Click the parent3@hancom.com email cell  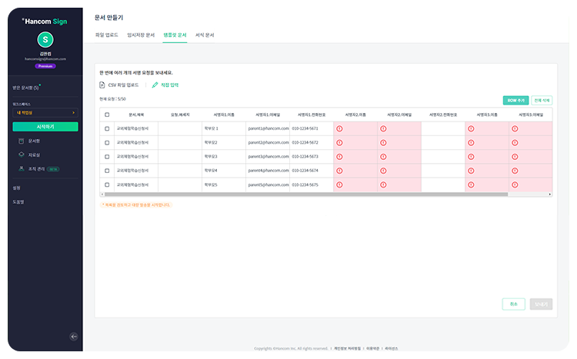268,157
